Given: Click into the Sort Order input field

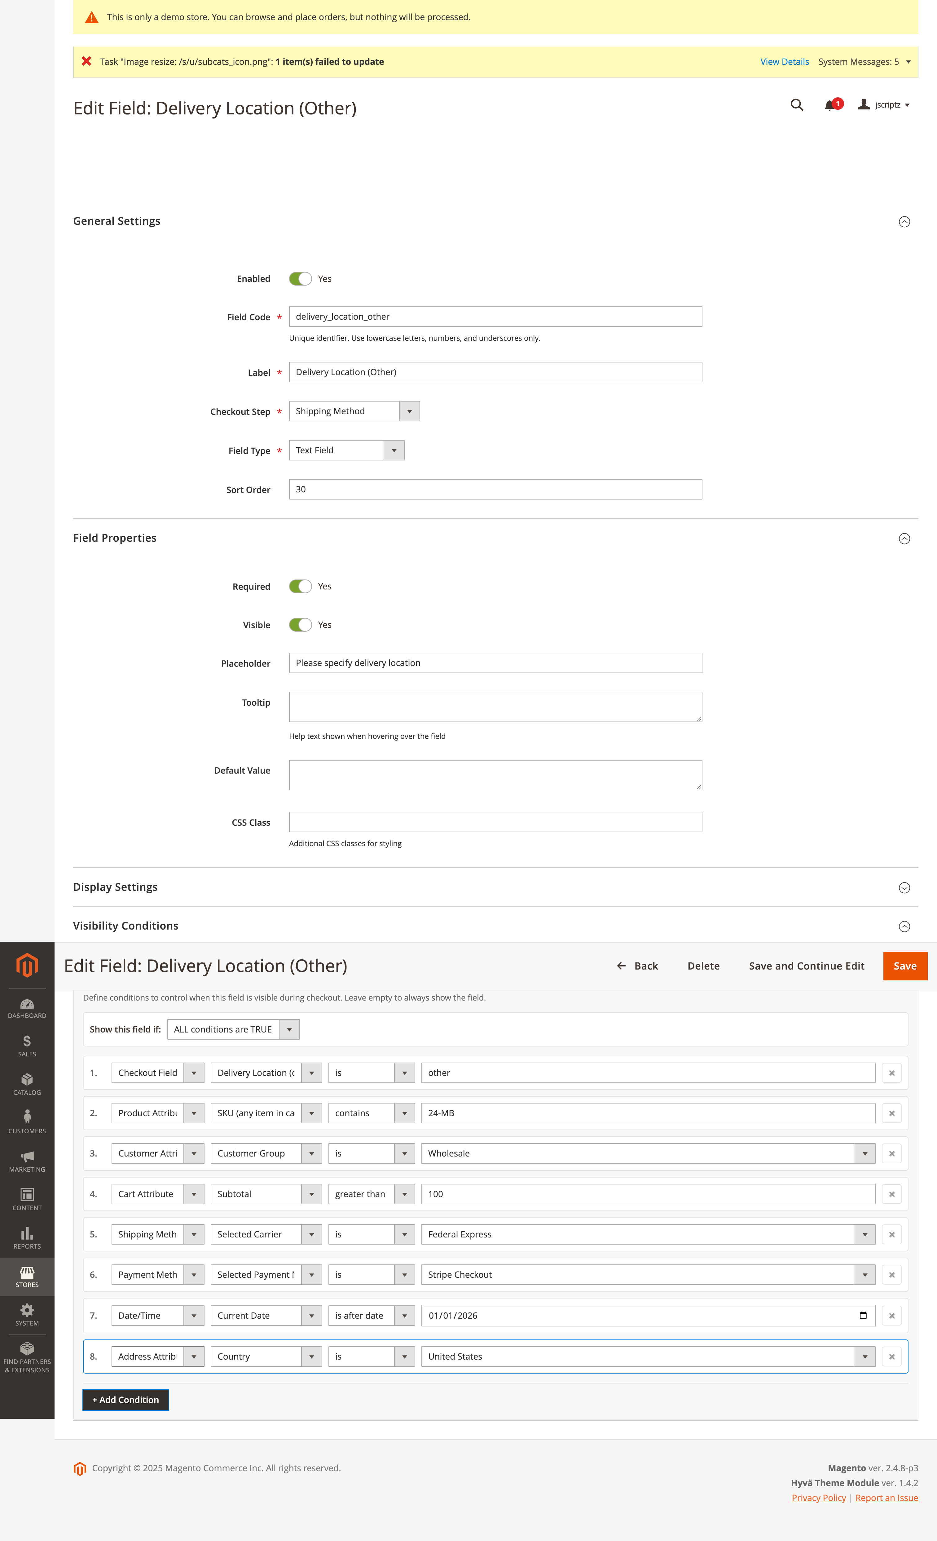Looking at the screenshot, I should [495, 489].
